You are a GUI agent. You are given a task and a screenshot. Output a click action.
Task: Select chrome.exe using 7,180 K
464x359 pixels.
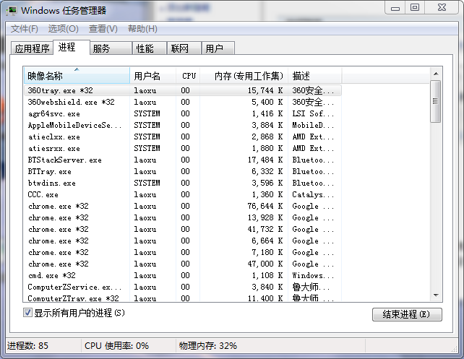coord(183,252)
